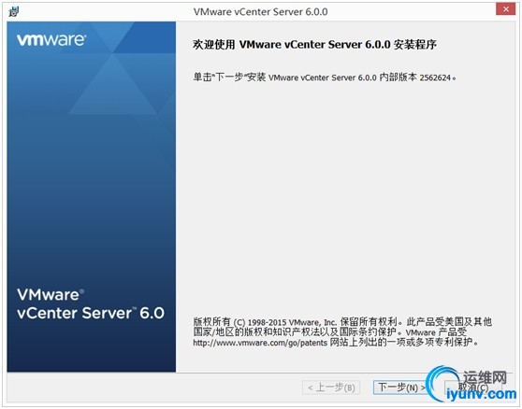Click the title bar text VMware vCenter Server 6.0.0

point(261,12)
